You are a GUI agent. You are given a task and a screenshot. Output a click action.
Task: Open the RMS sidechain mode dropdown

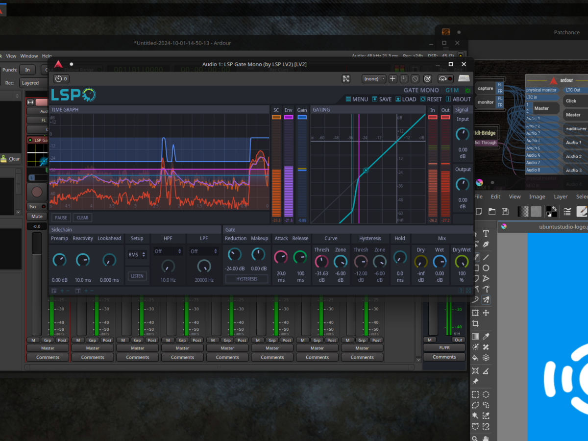137,255
